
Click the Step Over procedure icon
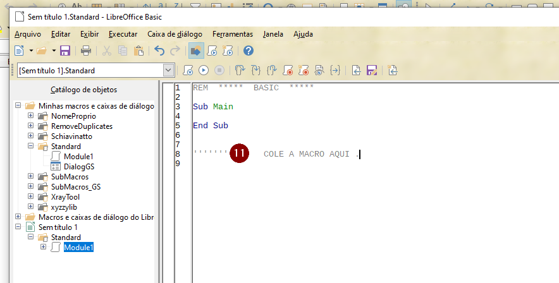tap(240, 71)
